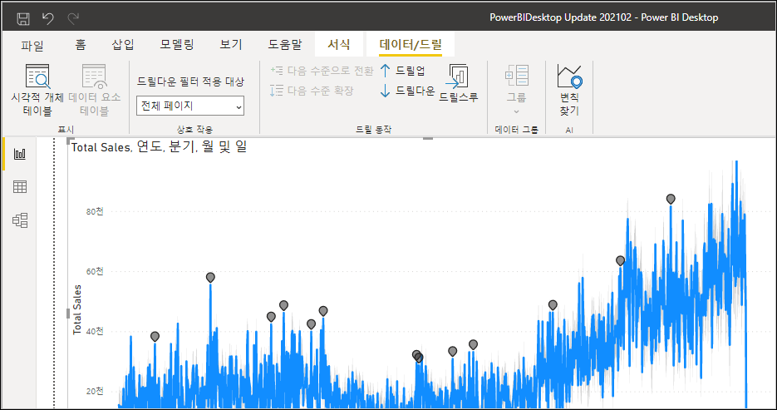This screenshot has height=410, width=777.
Task: Click the 60천 axis value
Action: pyautogui.click(x=95, y=272)
